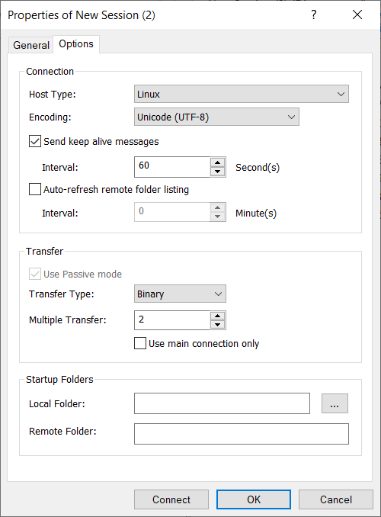Expand the Encoding Unicode (UTF-8) dropdown

click(x=216, y=117)
